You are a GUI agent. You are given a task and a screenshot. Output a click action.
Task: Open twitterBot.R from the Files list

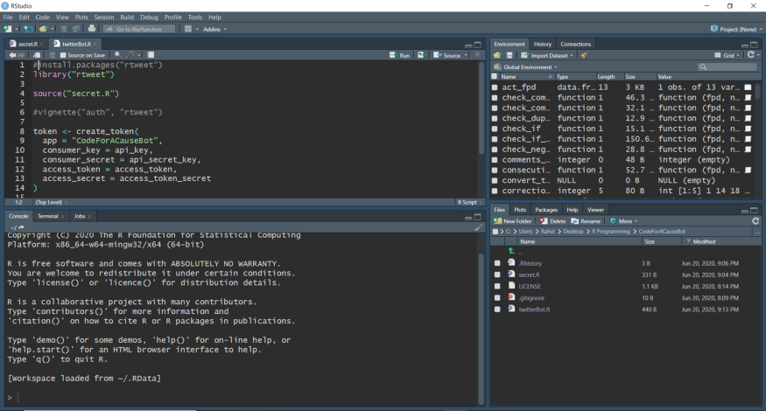tap(534, 309)
